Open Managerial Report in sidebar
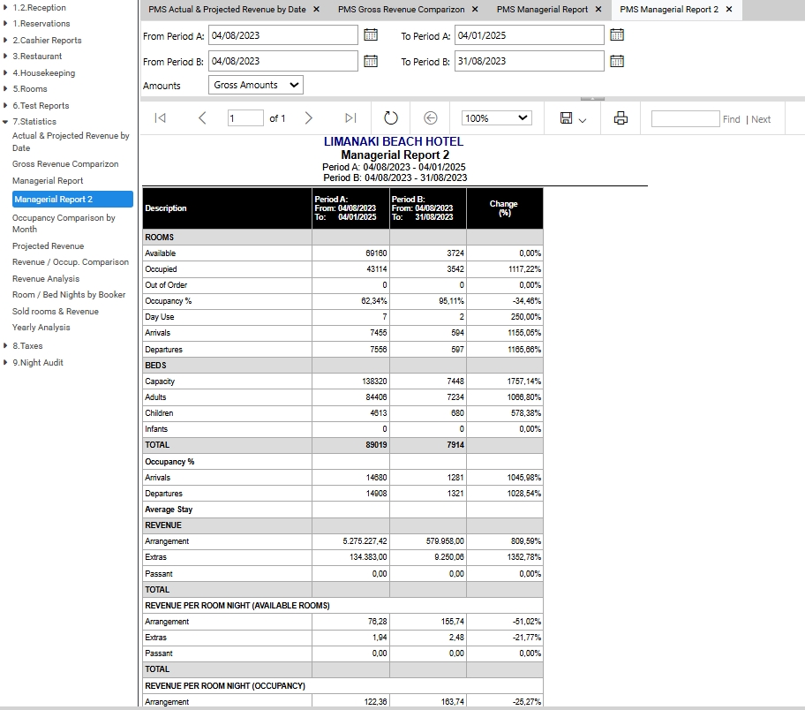 tap(48, 181)
